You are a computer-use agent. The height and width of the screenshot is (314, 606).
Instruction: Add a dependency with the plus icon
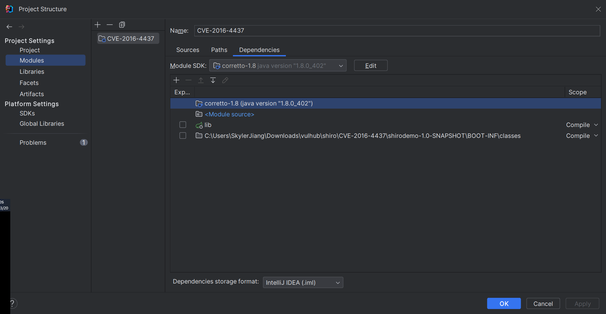point(176,80)
